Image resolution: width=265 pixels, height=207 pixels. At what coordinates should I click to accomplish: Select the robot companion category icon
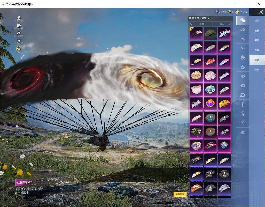pyautogui.click(x=243, y=67)
